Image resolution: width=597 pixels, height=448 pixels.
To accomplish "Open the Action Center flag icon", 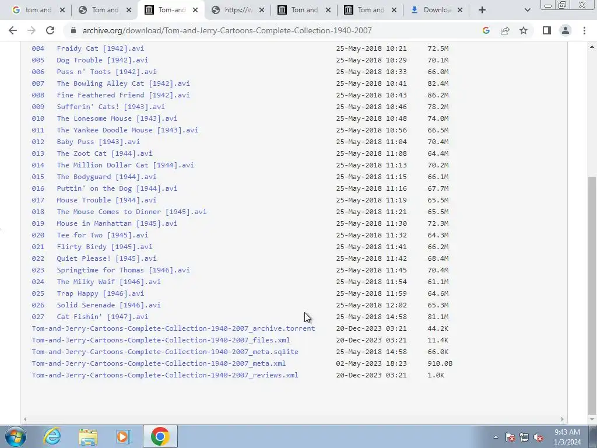I will 510,437.
